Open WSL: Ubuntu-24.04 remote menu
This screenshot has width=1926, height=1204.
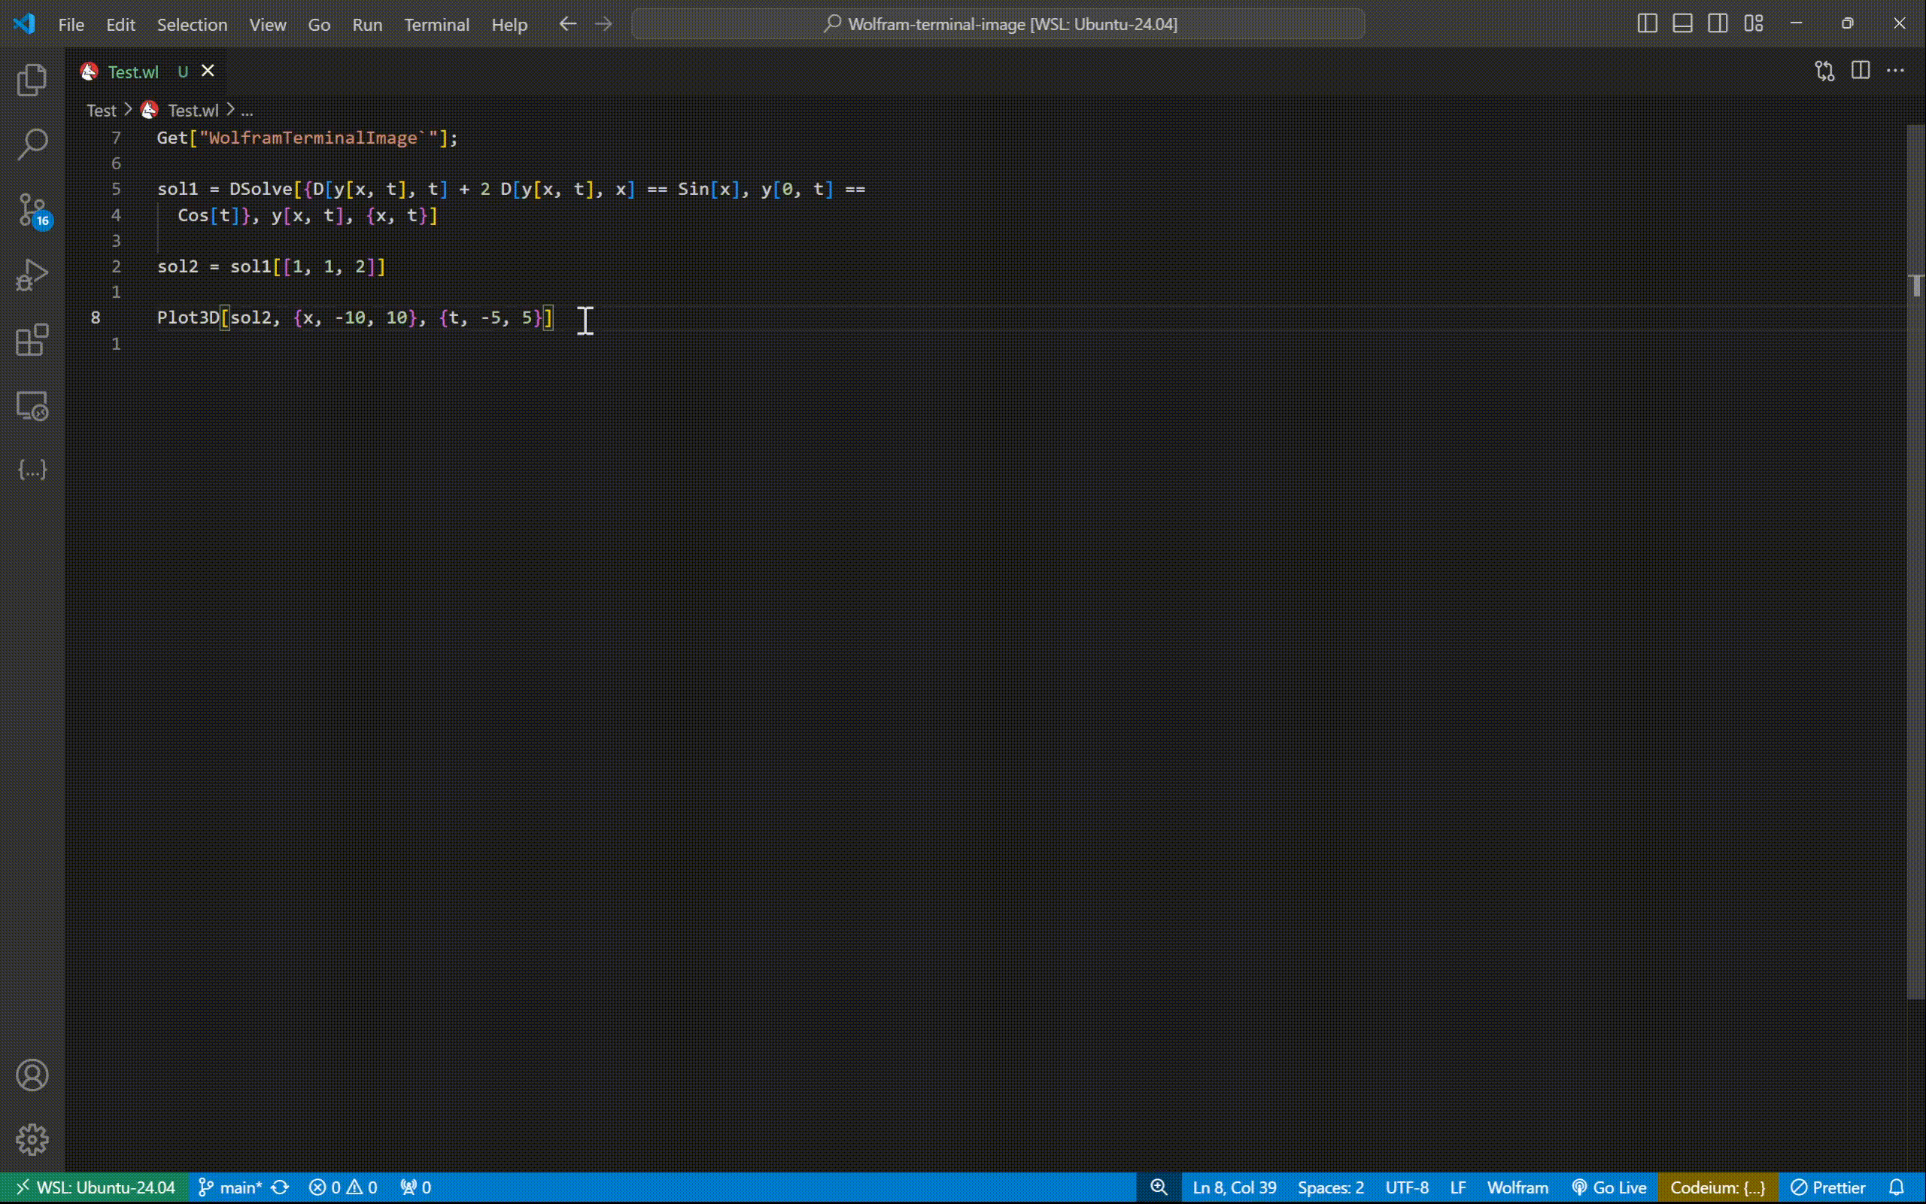point(95,1187)
